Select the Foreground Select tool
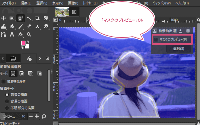This screenshot has width=200, height=125. point(20,18)
